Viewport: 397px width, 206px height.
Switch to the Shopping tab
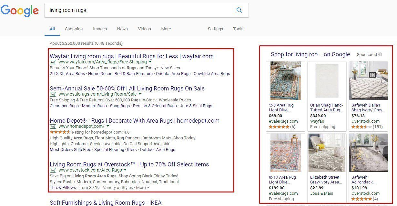[74, 29]
